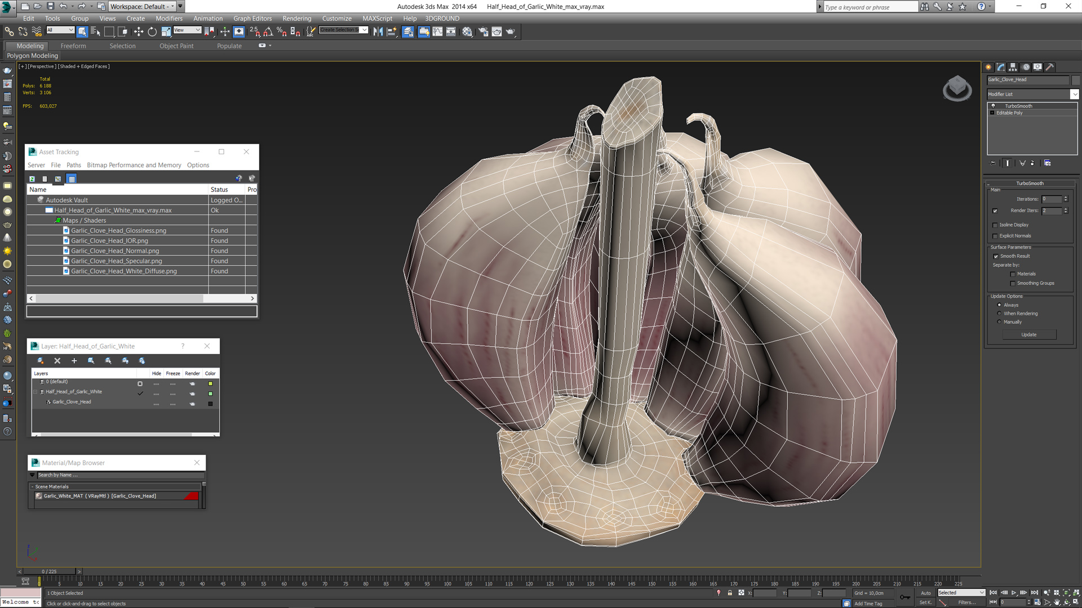Click the Mirror tool icon
This screenshot has width=1082, height=608.
pyautogui.click(x=378, y=32)
